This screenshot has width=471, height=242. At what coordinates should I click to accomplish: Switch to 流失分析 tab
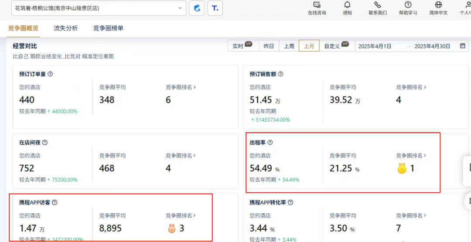(66, 28)
